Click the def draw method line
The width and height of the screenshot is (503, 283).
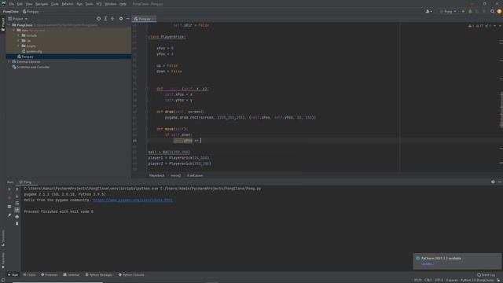181,112
